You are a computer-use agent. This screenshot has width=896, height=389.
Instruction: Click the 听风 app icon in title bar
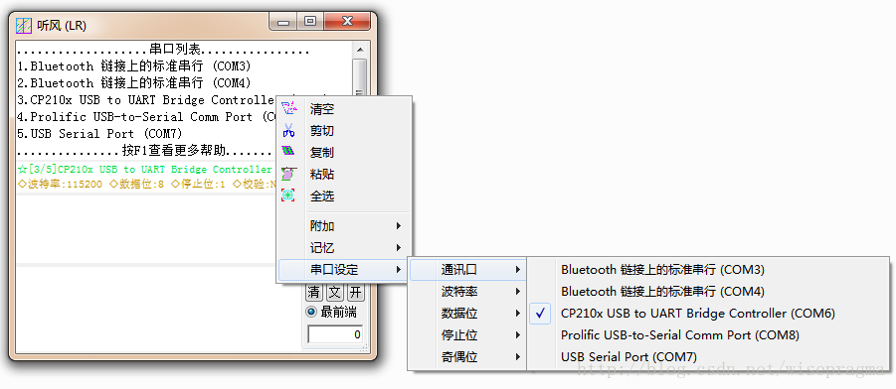[x=24, y=26]
